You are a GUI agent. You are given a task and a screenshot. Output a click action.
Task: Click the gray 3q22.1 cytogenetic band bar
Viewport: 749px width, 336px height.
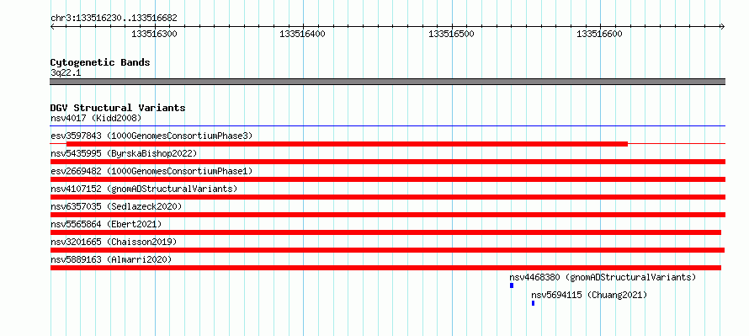388,82
